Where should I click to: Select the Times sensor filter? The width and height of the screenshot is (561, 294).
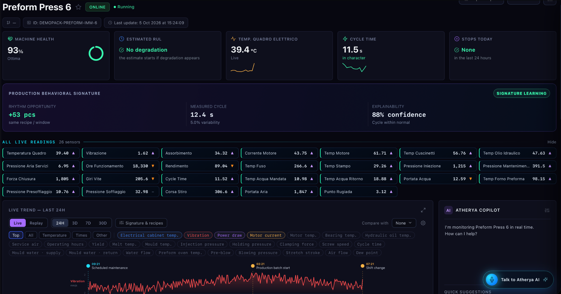(81, 235)
